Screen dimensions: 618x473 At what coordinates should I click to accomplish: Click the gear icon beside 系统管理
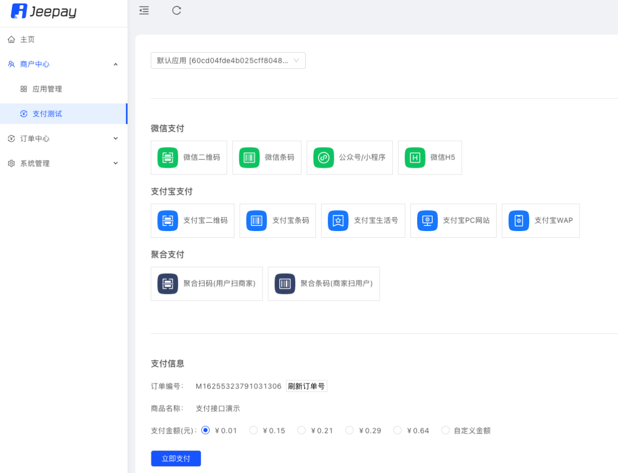pos(11,164)
